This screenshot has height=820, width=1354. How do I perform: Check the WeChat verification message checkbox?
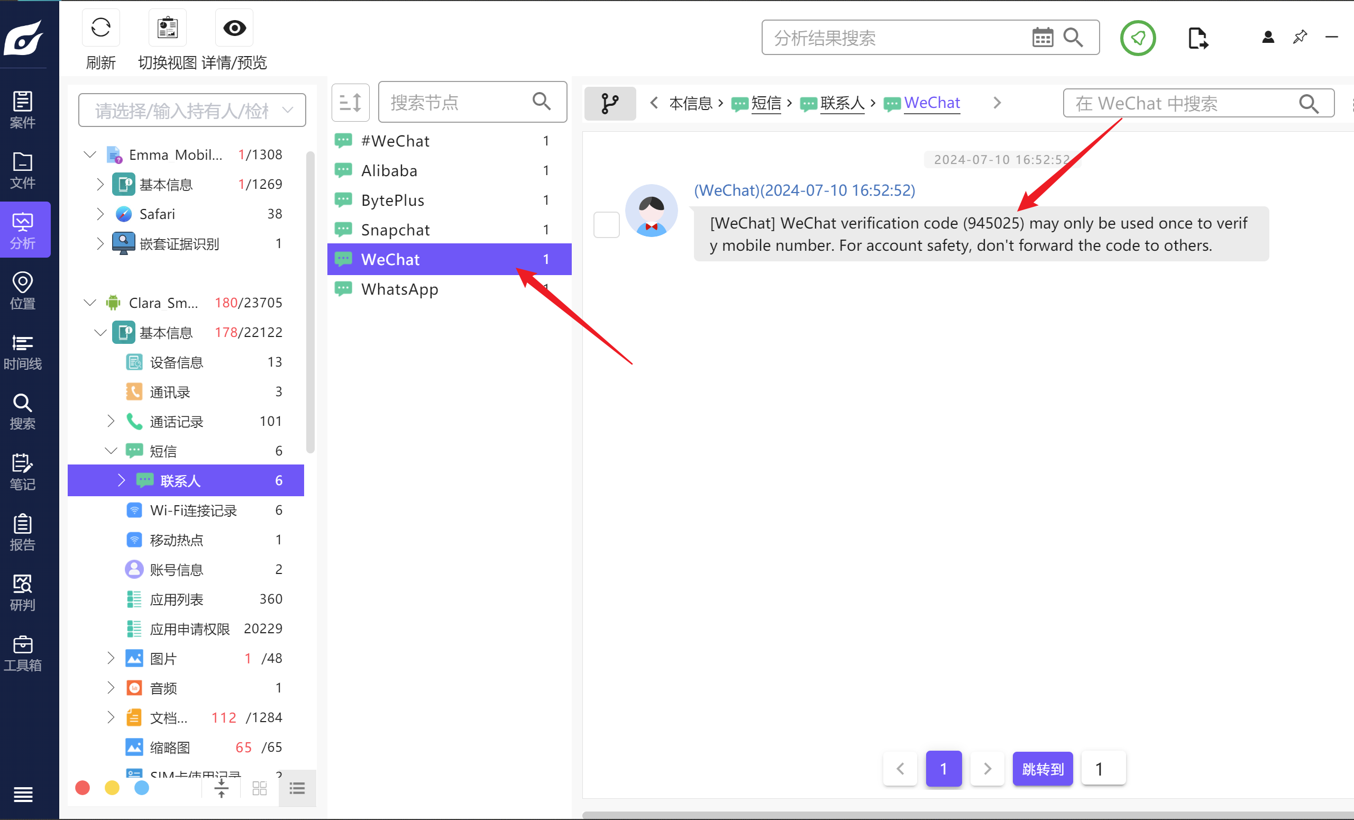click(x=606, y=225)
